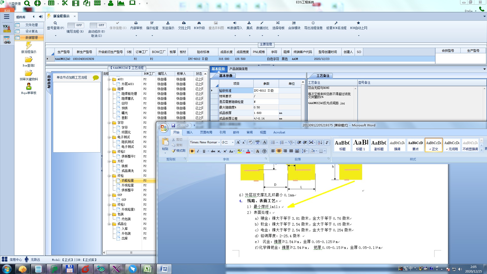The width and height of the screenshot is (487, 274).
Task: Select 外观检查 node in process tree
Action: pyautogui.click(x=127, y=185)
